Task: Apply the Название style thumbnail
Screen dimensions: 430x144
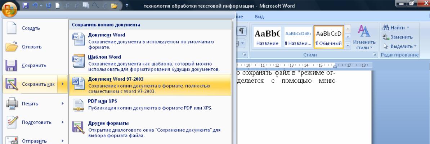Action: [x=267, y=37]
